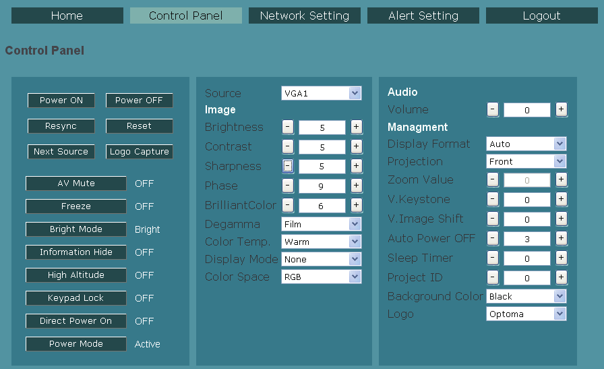
Task: Toggle Power Mode
Action: [x=76, y=344]
